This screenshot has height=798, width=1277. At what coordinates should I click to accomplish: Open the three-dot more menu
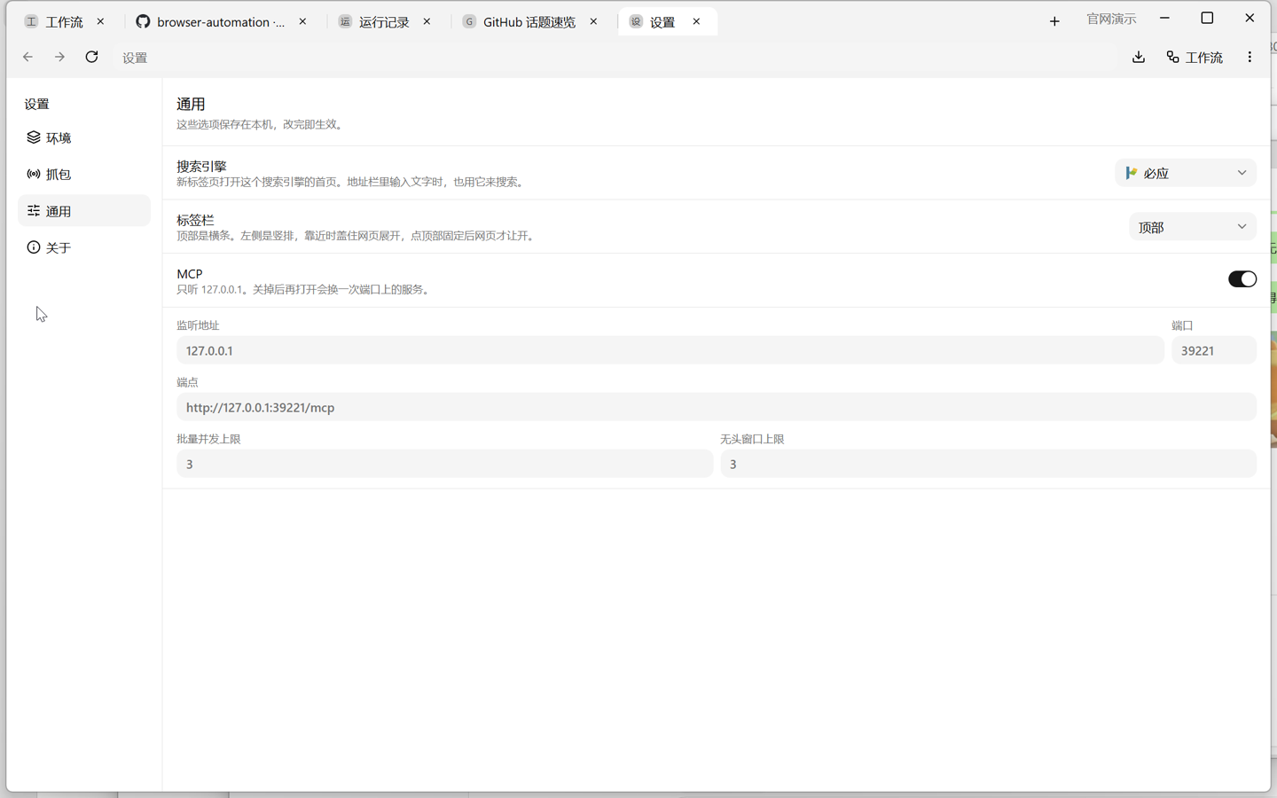click(1250, 57)
